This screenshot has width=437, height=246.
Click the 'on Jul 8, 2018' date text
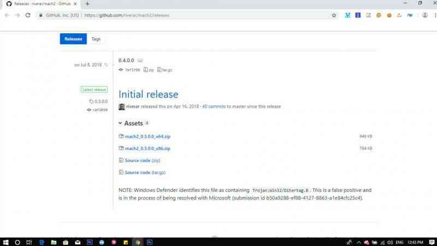88,65
